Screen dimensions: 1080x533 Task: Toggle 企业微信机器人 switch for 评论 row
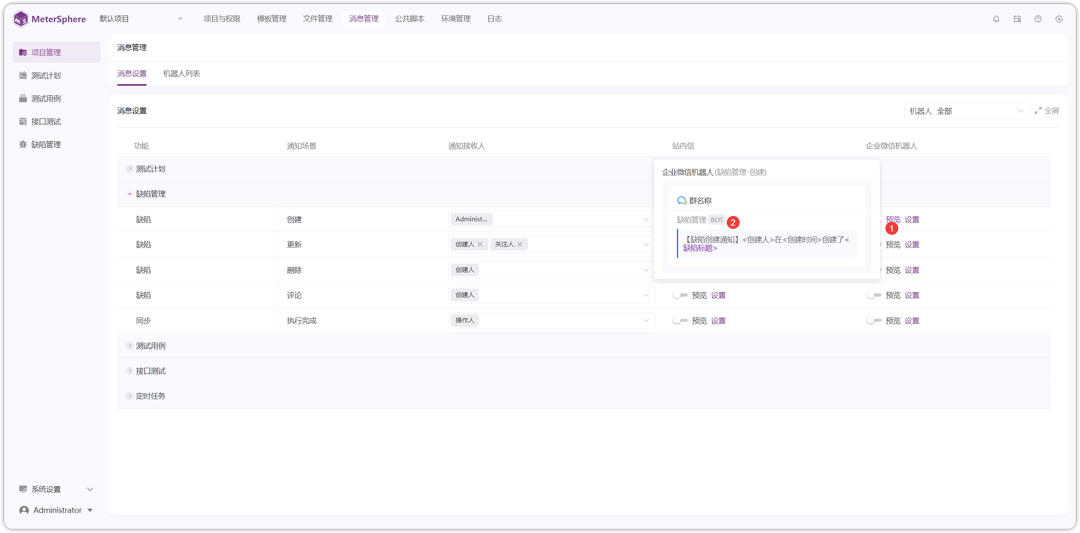tap(874, 295)
